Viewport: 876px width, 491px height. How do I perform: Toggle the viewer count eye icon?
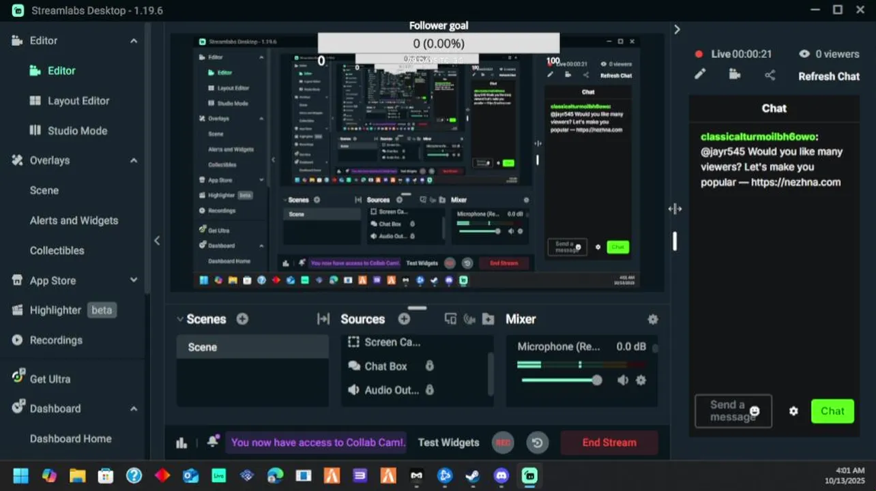pyautogui.click(x=804, y=54)
